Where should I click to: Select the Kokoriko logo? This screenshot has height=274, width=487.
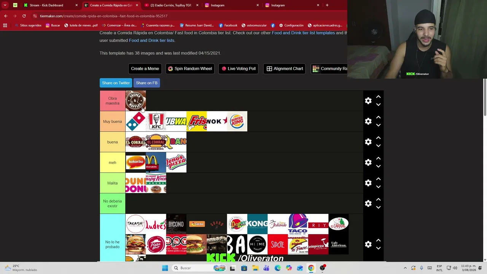[x=135, y=162]
